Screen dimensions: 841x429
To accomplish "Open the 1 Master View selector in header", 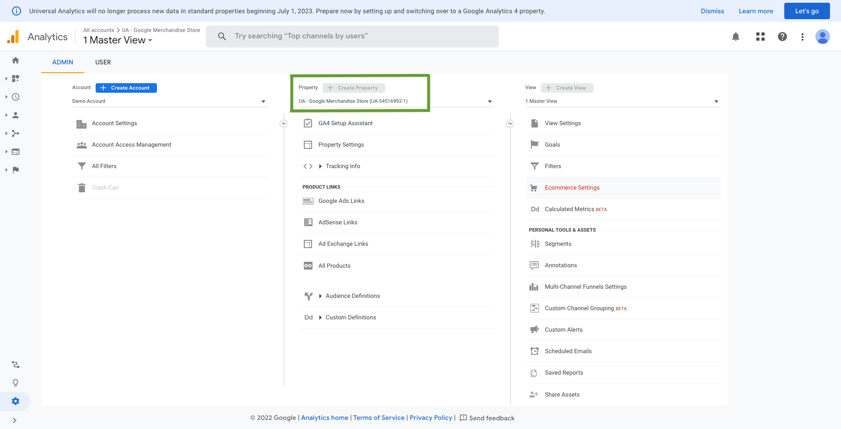I will coord(118,40).
